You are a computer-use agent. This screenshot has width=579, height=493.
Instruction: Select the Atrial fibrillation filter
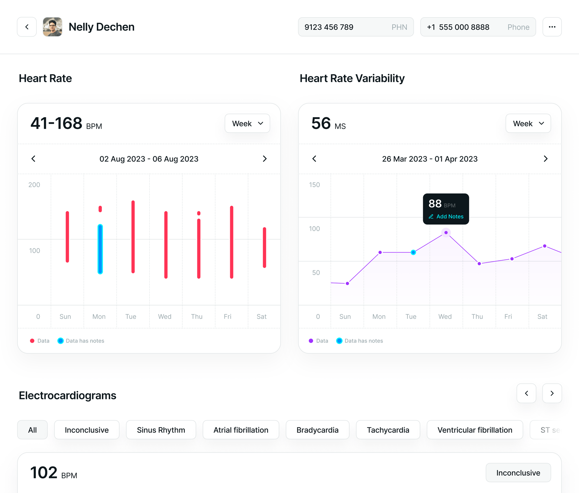tap(241, 430)
